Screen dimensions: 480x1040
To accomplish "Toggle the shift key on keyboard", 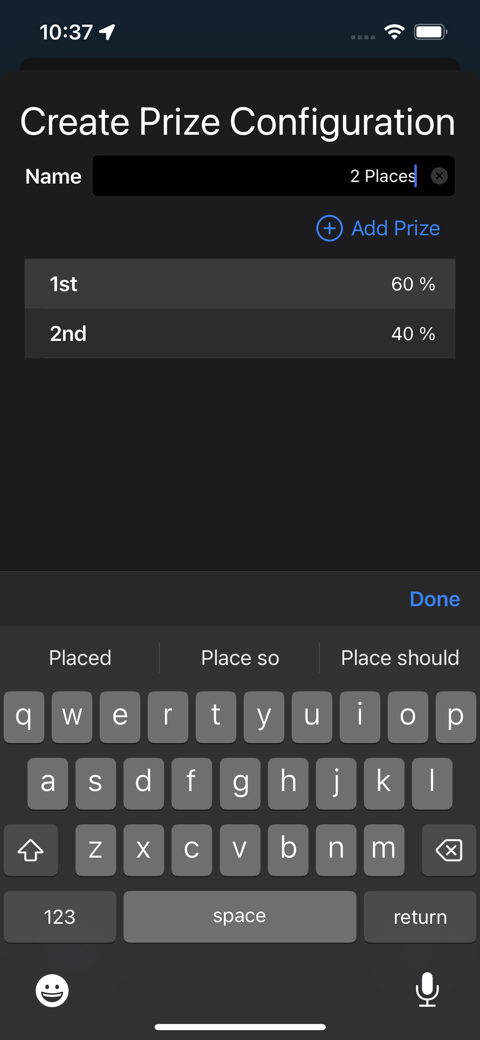I will [31, 850].
